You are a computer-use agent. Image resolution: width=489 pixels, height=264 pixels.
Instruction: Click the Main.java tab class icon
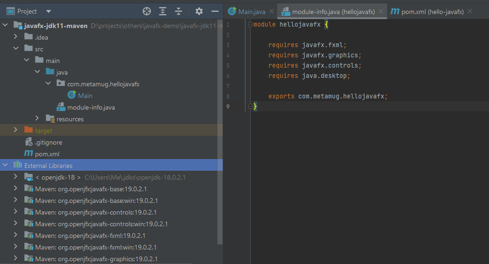(232, 12)
